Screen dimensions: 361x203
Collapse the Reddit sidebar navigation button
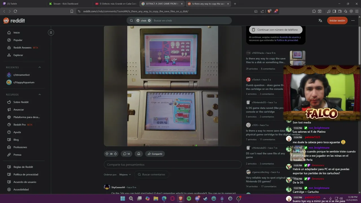[x=51, y=32]
